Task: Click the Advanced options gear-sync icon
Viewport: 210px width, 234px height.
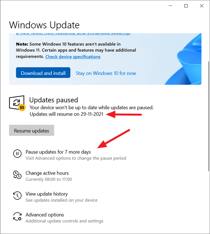Action: coord(17,217)
